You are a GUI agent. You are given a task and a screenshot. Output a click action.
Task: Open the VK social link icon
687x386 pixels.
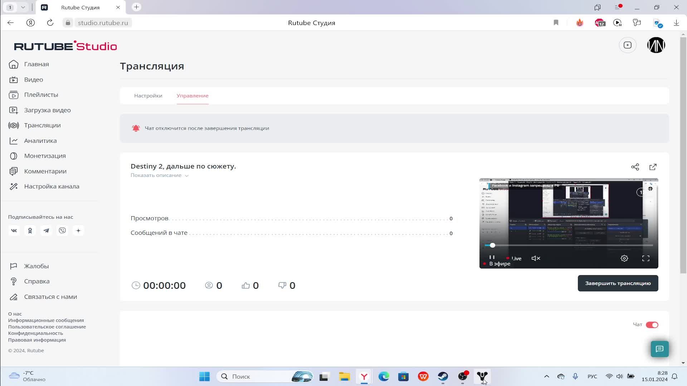[14, 231]
